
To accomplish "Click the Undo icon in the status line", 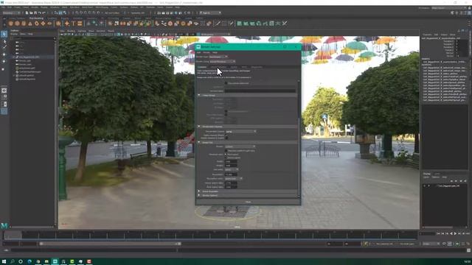I will coord(39,13).
